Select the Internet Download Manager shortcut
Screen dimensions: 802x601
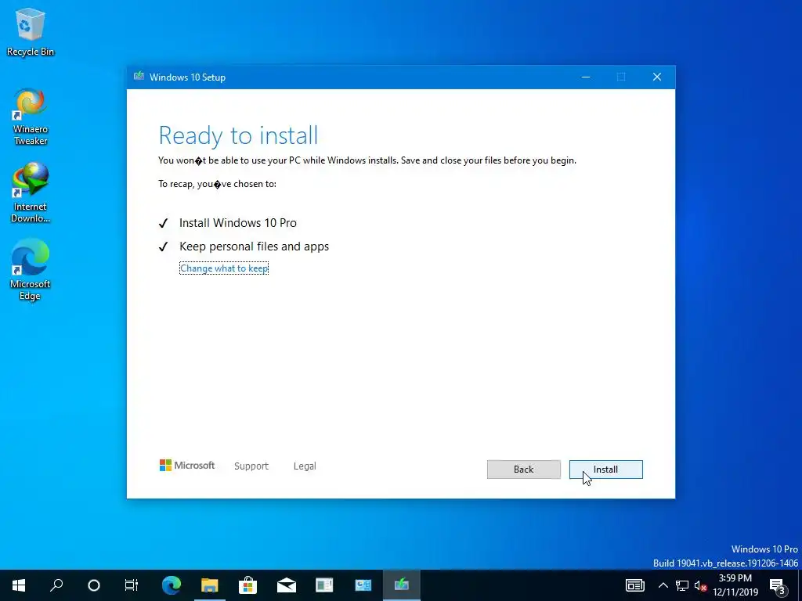click(31, 193)
